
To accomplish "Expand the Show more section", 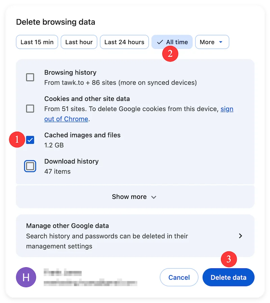I will pyautogui.click(x=134, y=196).
